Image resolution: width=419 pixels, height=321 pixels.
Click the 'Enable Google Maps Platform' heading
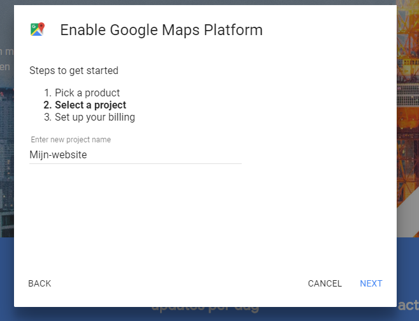[161, 30]
